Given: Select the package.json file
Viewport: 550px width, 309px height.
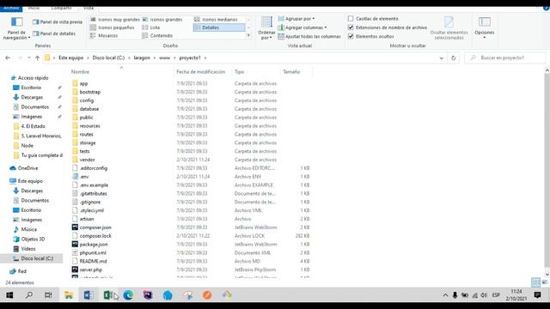Looking at the screenshot, I should point(94,244).
